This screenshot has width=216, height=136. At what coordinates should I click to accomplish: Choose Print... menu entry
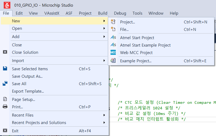pos(54,107)
